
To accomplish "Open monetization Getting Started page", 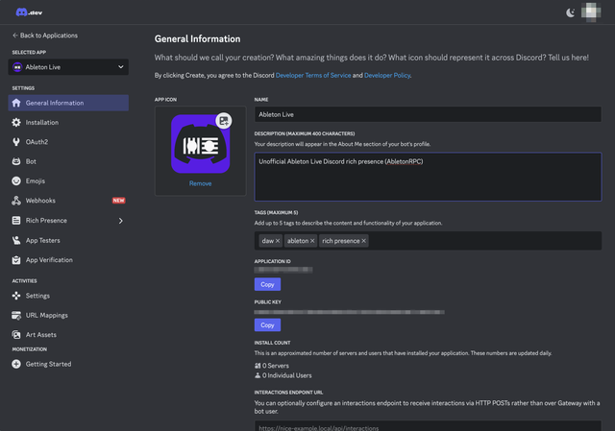I will (x=68, y=364).
